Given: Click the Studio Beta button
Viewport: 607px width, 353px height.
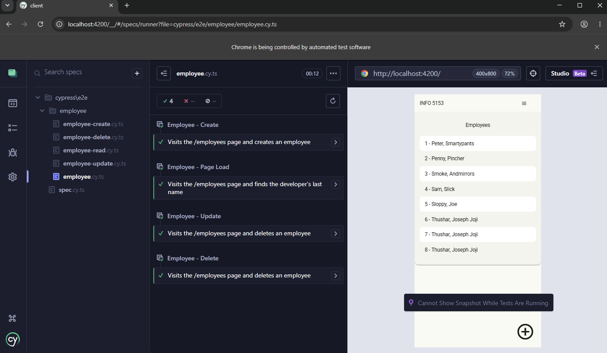Looking at the screenshot, I should click(574, 73).
